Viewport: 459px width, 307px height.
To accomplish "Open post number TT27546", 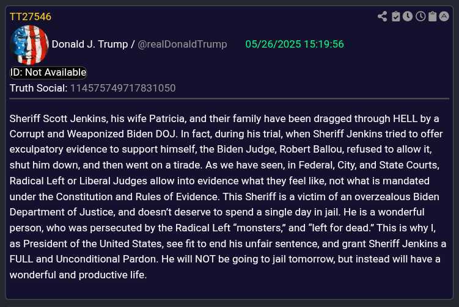I will pyautogui.click(x=31, y=16).
